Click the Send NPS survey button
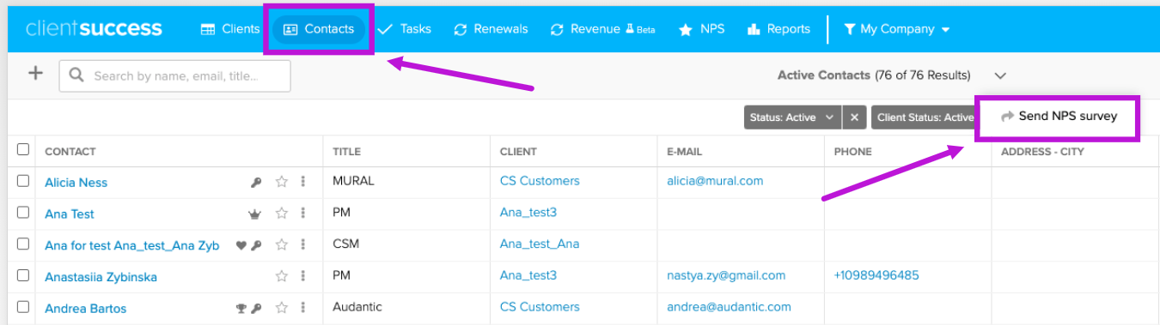1160x325 pixels. (x=1059, y=116)
